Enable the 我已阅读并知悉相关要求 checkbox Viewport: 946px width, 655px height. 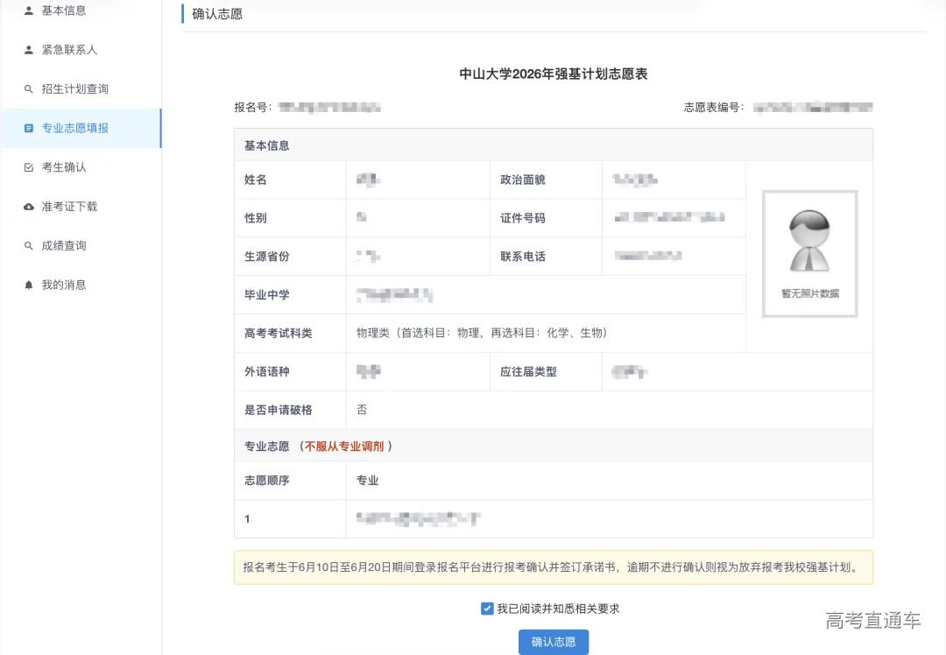pos(487,608)
